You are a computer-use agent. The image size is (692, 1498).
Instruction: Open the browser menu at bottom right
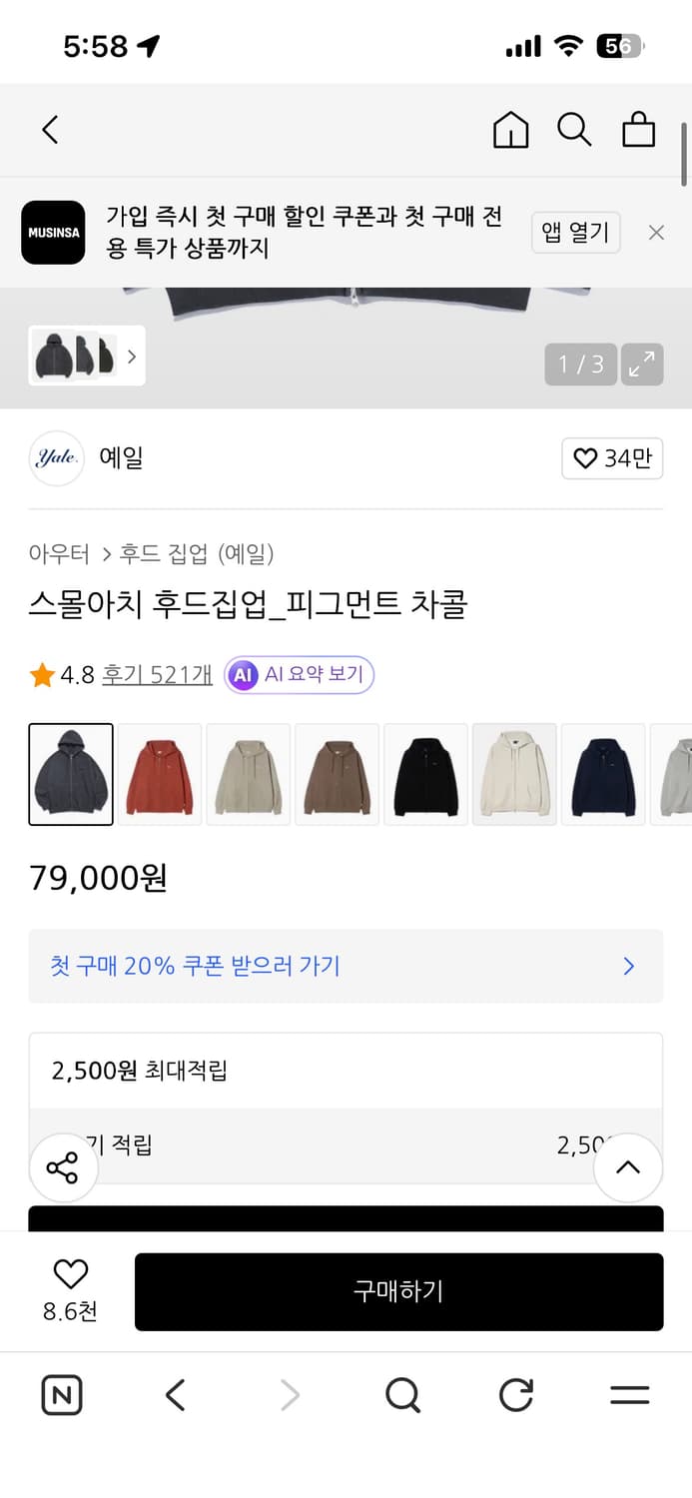pos(628,1395)
